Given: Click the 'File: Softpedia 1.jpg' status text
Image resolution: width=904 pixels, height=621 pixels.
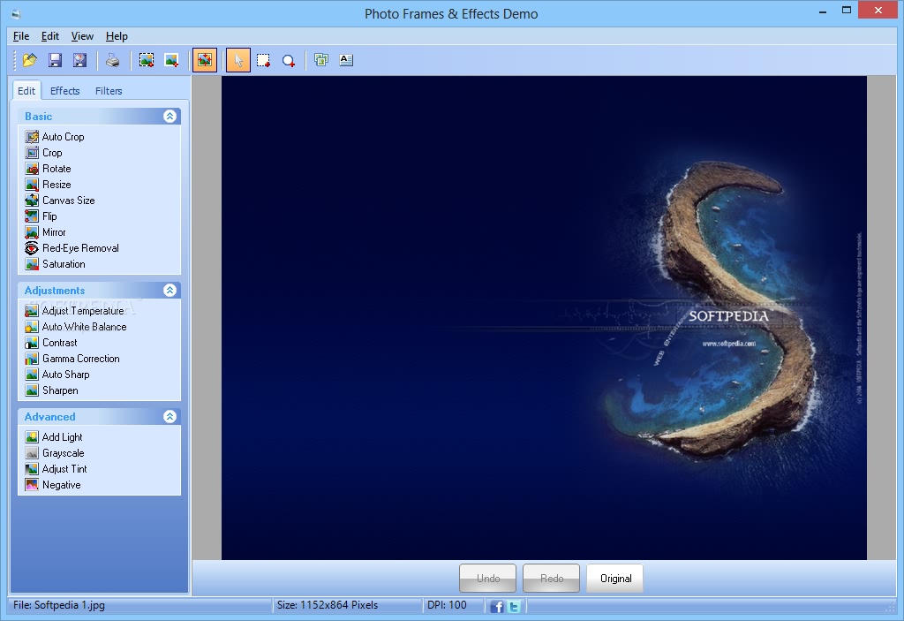Looking at the screenshot, I should pyautogui.click(x=59, y=605).
